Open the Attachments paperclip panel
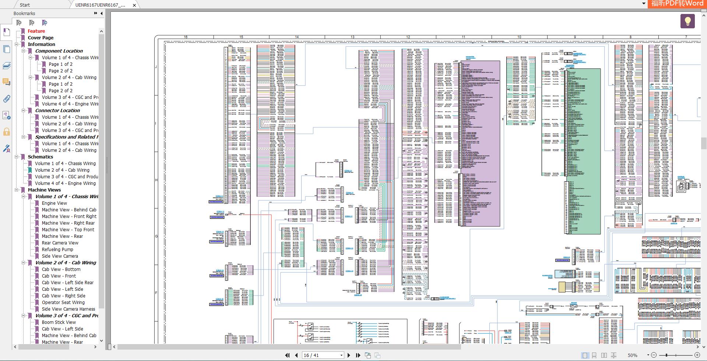This screenshot has height=361, width=707. pyautogui.click(x=6, y=99)
